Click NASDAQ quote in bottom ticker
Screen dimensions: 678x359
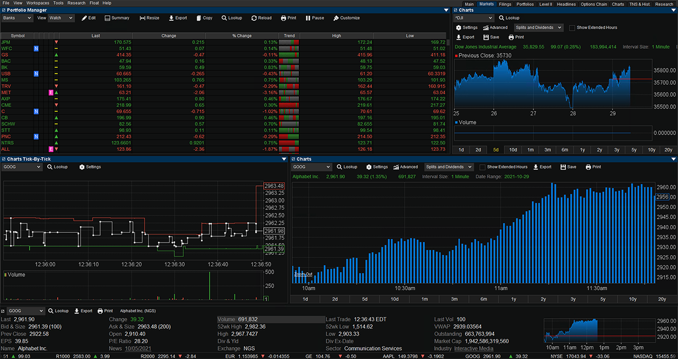pos(653,356)
